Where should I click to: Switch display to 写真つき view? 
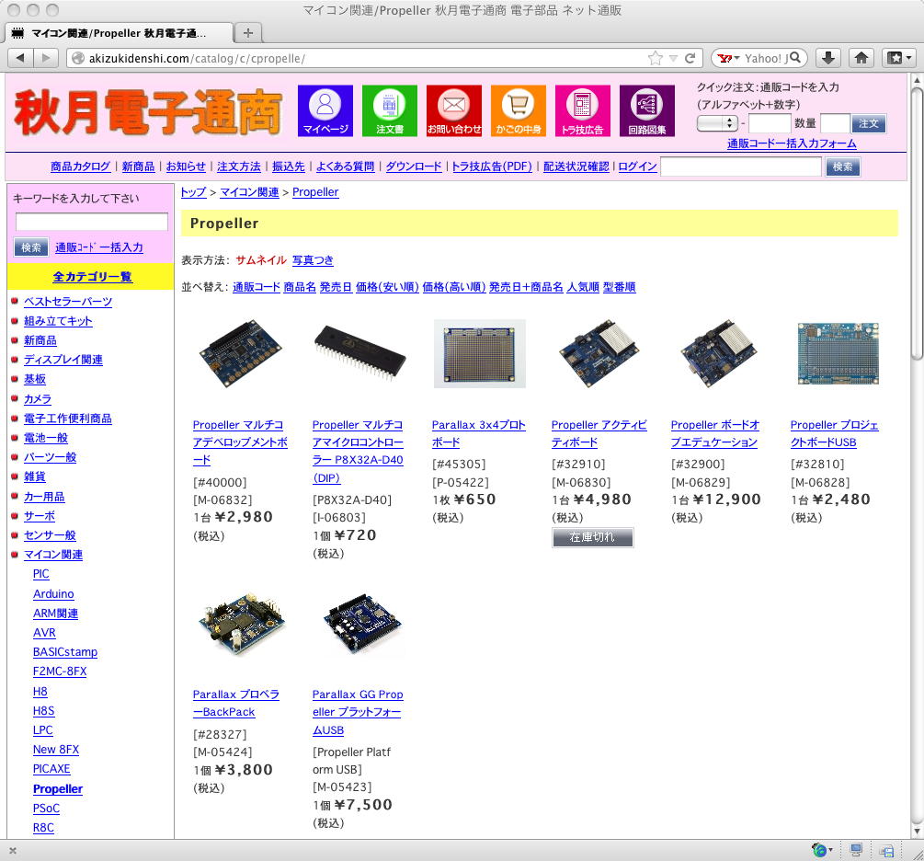[x=313, y=260]
